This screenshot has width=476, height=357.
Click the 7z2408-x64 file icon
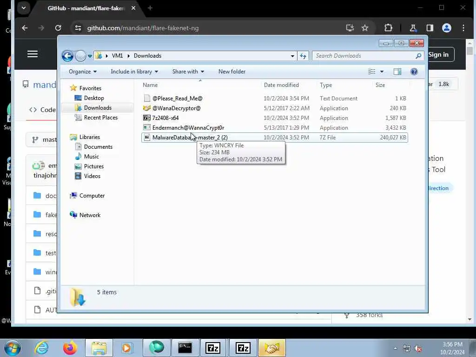point(147,118)
